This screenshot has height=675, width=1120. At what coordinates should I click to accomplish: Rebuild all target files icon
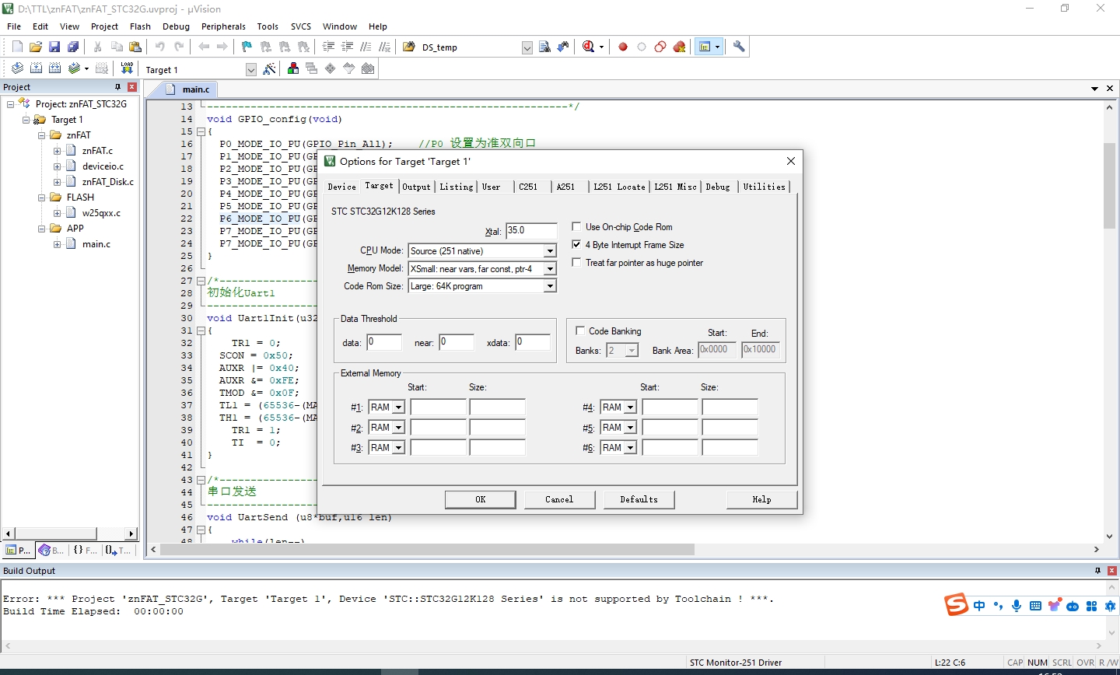coord(54,68)
